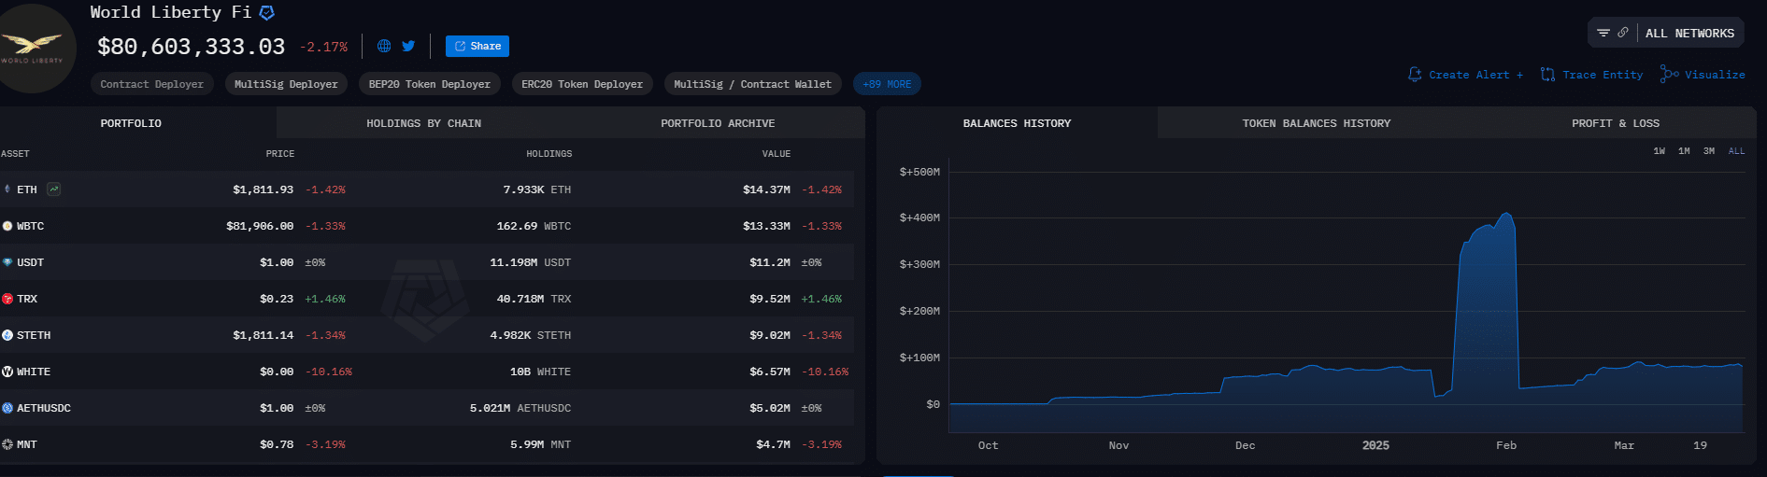The height and width of the screenshot is (477, 1767).
Task: Click the WBTC token icon
Action: pos(7,226)
